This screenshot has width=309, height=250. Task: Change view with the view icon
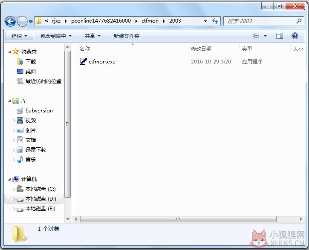tap(256, 36)
